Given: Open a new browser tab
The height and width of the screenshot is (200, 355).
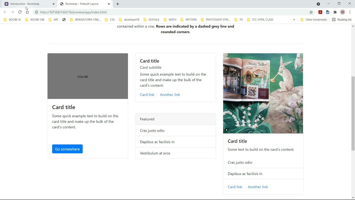Looking at the screenshot, I should 118,4.
